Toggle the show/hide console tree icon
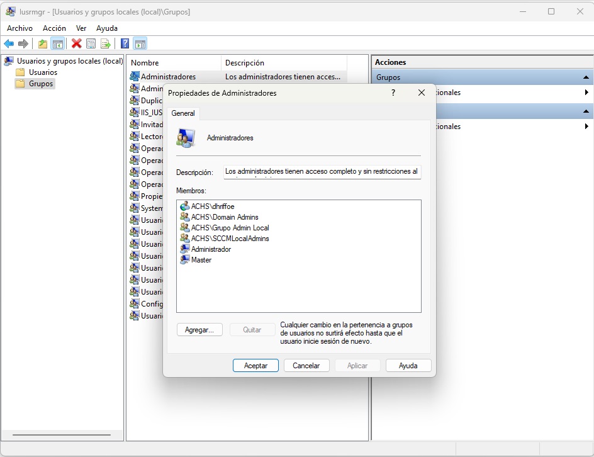This screenshot has width=594, height=457. pos(57,43)
